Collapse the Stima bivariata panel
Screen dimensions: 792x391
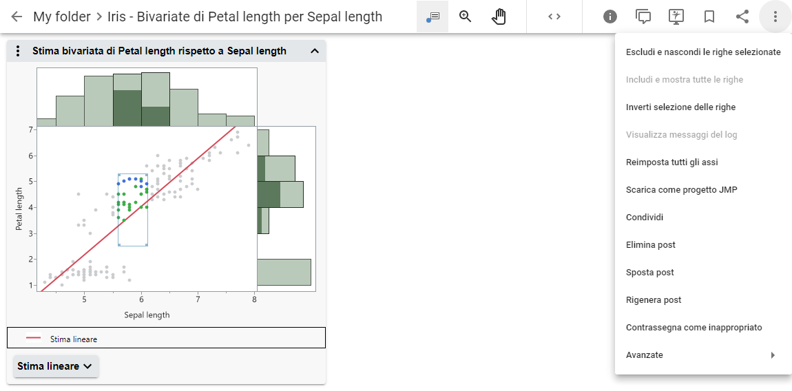pos(315,51)
